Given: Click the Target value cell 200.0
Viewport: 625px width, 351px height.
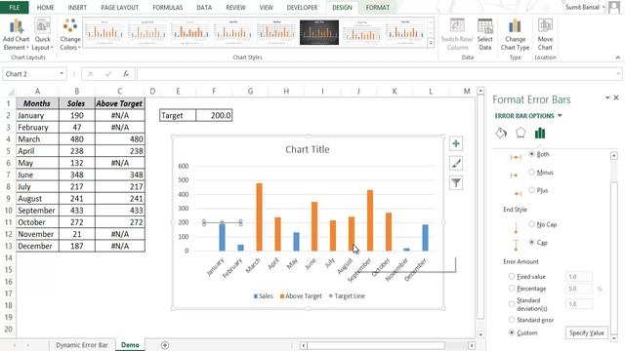Looking at the screenshot, I should pyautogui.click(x=214, y=115).
